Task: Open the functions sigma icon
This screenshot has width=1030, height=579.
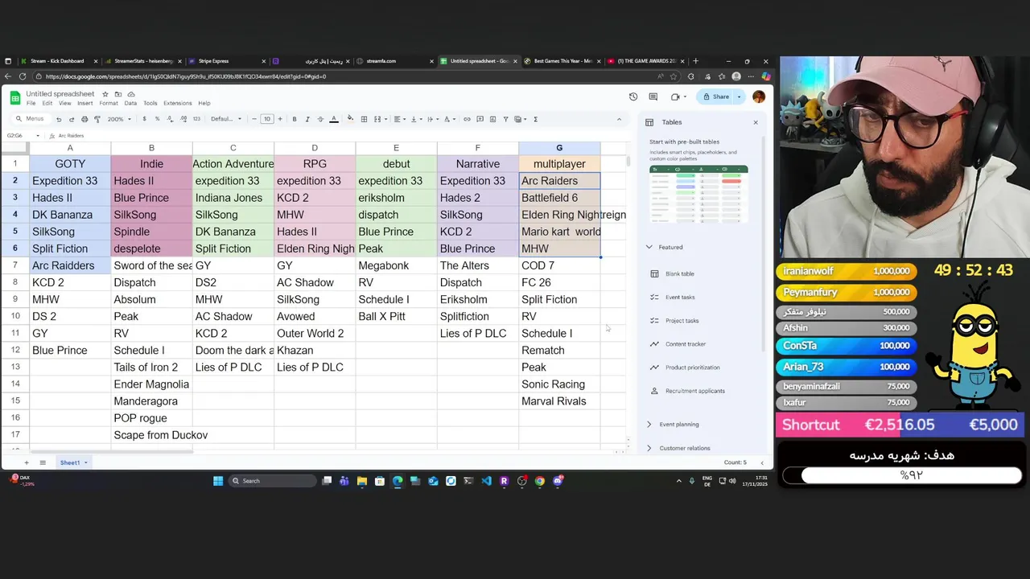Action: [535, 119]
